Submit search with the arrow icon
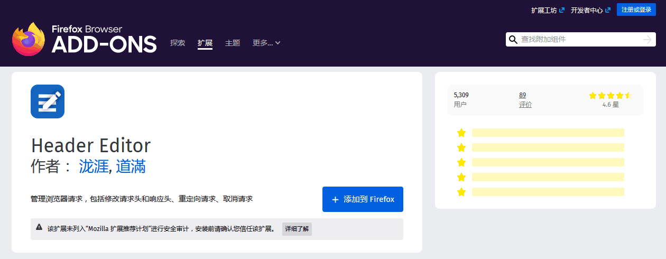666x259 pixels. (x=647, y=40)
